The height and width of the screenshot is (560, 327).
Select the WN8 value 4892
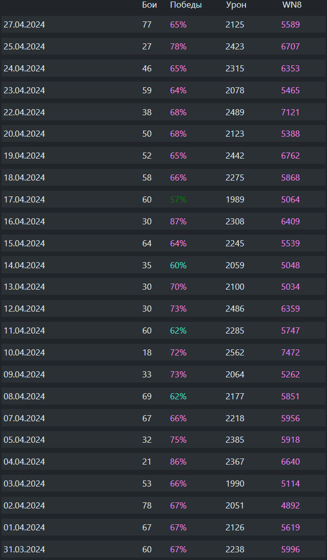tap(290, 505)
